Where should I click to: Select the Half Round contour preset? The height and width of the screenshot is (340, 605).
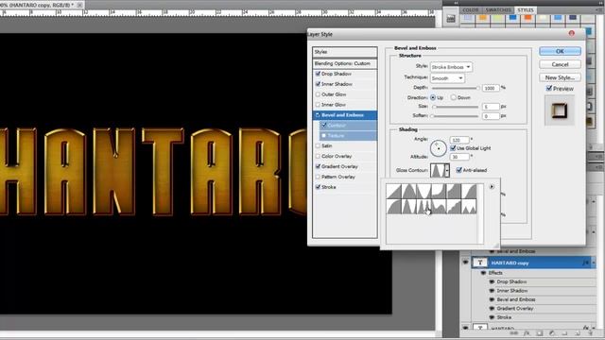click(x=393, y=206)
